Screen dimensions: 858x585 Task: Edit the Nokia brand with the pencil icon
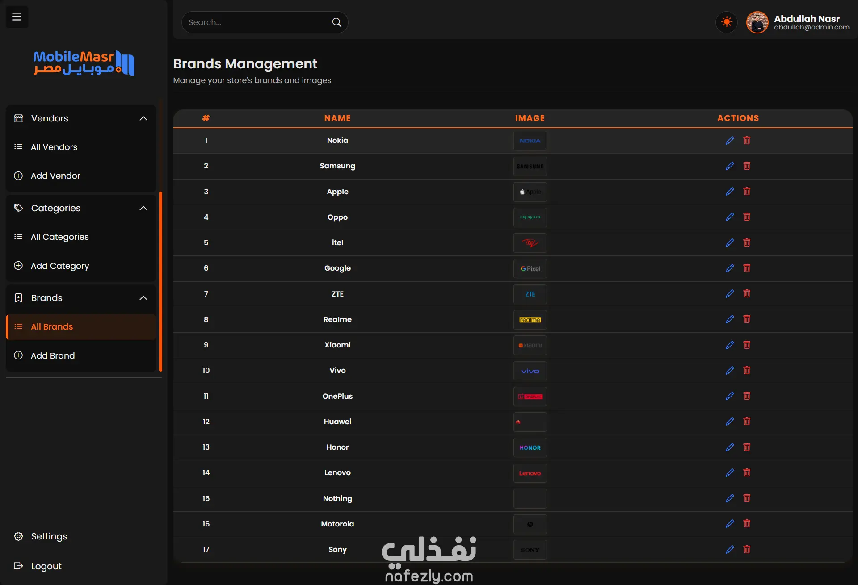click(x=730, y=141)
